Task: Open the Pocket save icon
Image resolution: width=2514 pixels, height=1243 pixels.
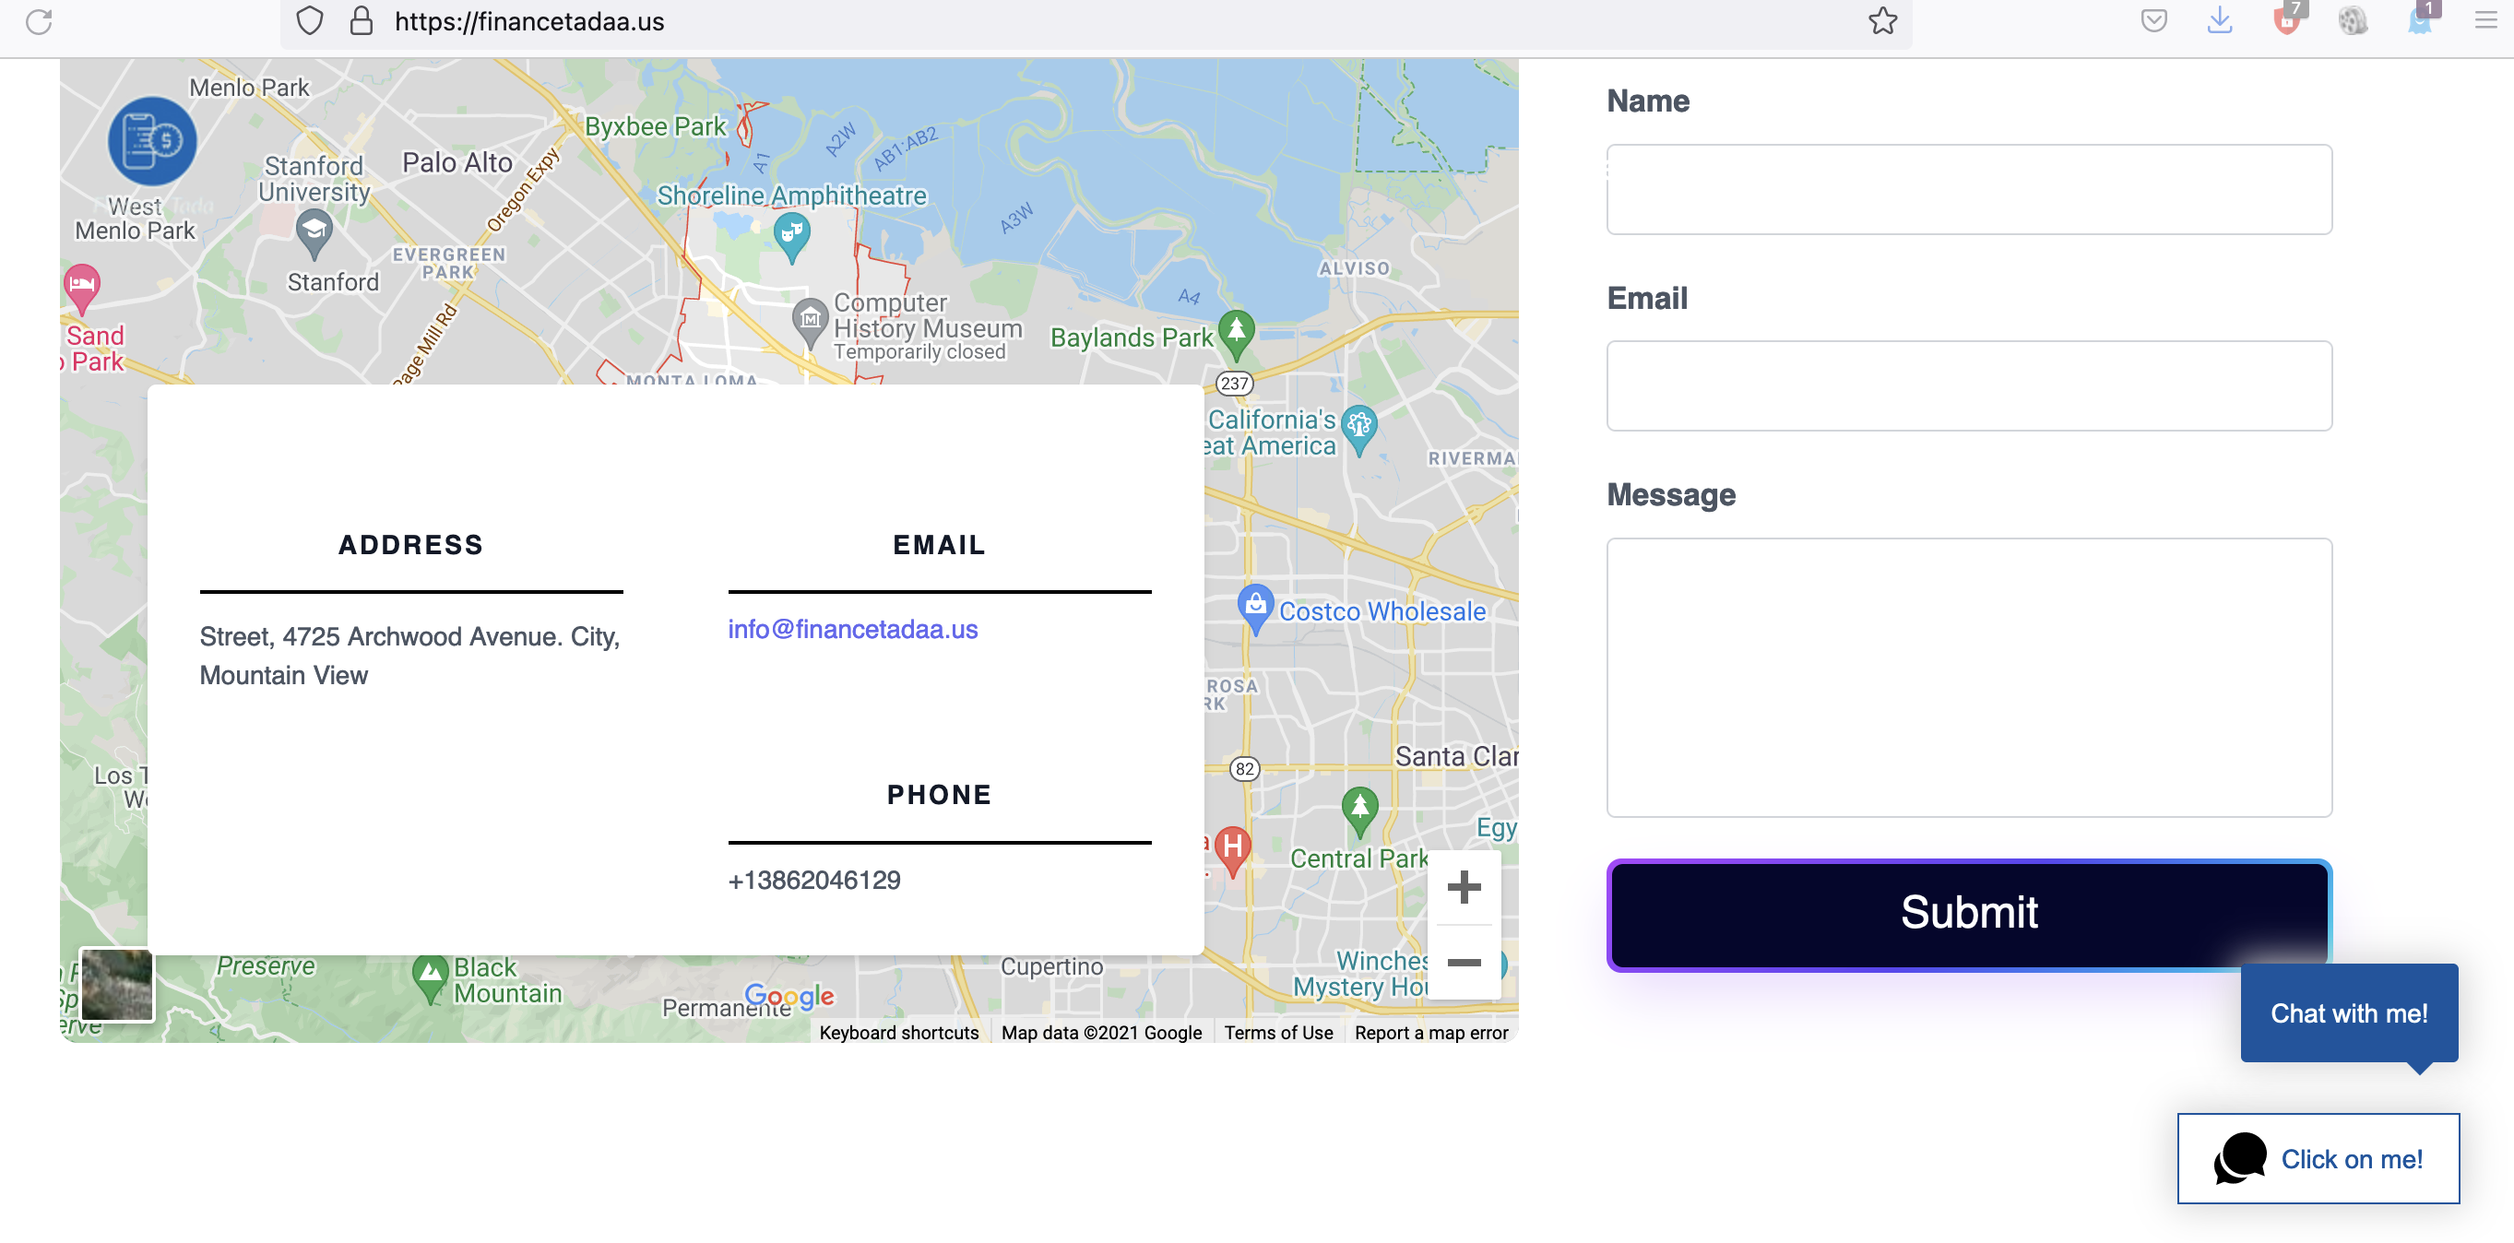Action: 2152,20
